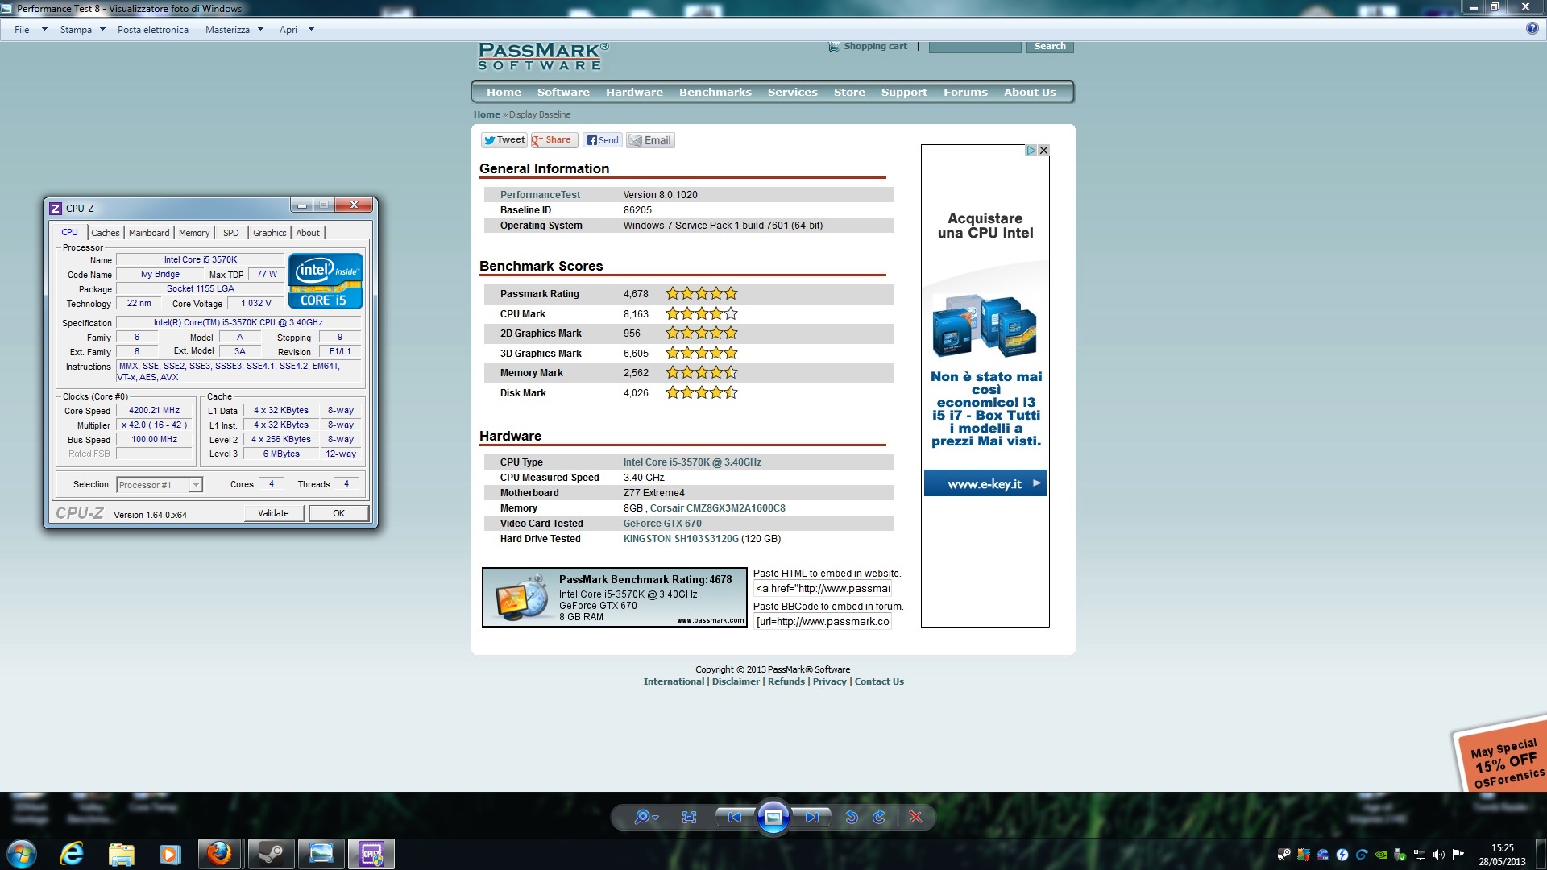Switch to the Mainboard tab in CPU-Z
Viewport: 1547px width, 870px height.
(149, 233)
